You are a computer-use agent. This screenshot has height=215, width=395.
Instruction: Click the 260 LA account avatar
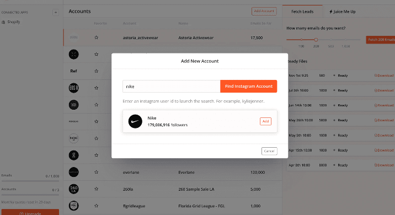(x=73, y=189)
